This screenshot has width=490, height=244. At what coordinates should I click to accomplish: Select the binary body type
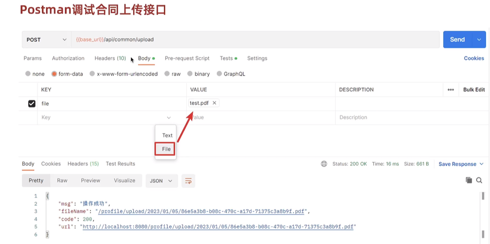pos(198,74)
